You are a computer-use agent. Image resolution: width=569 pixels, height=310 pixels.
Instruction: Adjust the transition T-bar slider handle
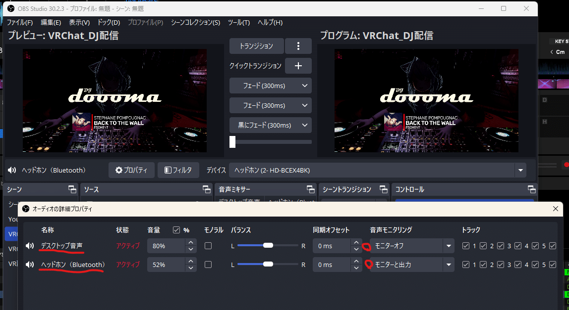pos(232,141)
